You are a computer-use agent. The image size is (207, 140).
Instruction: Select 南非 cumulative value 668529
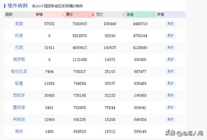click(x=80, y=132)
